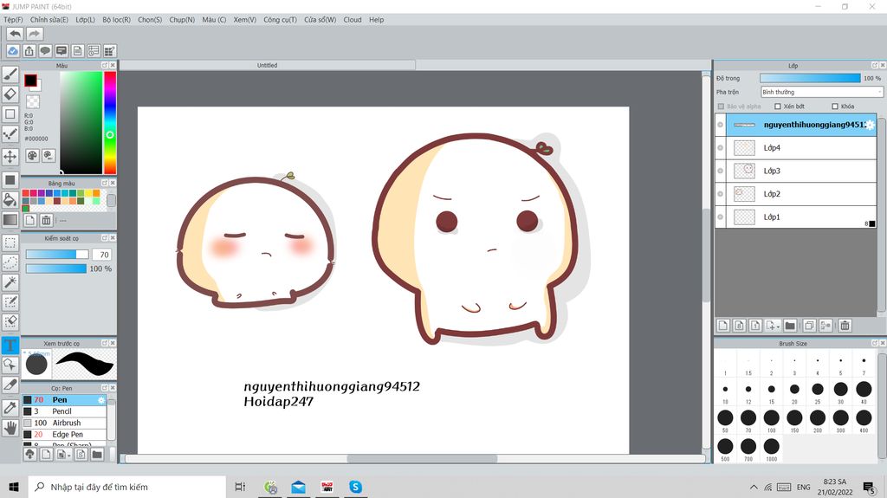Select brush size 1000 preset
Screen dimensions: 887x498
pyautogui.click(x=771, y=447)
